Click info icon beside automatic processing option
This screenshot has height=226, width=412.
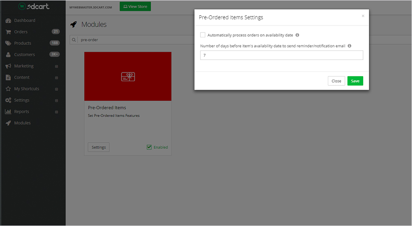pyautogui.click(x=297, y=35)
